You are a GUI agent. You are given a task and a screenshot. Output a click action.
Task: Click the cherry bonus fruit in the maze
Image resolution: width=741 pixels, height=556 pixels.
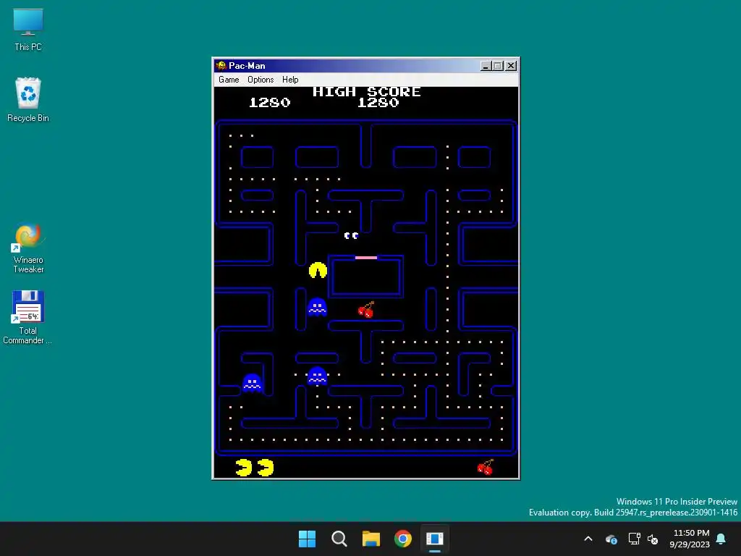365,309
